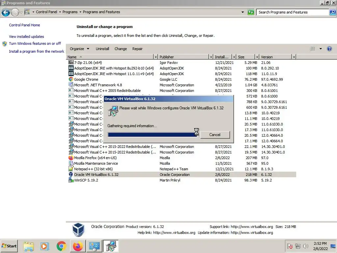Open the Name column filter dropdown

tap(156, 57)
